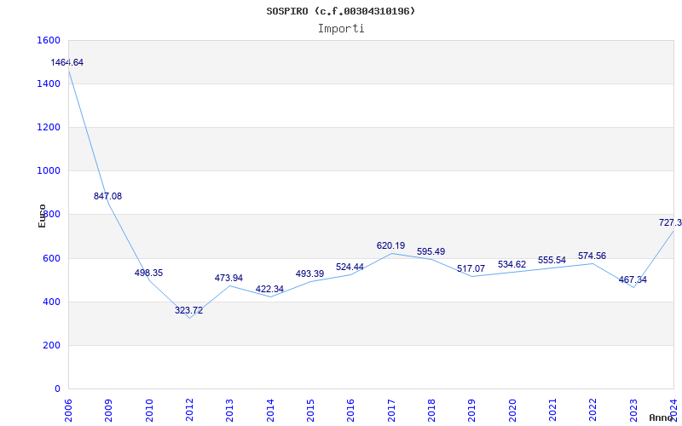Select year 2014 on x-axis

[270, 410]
